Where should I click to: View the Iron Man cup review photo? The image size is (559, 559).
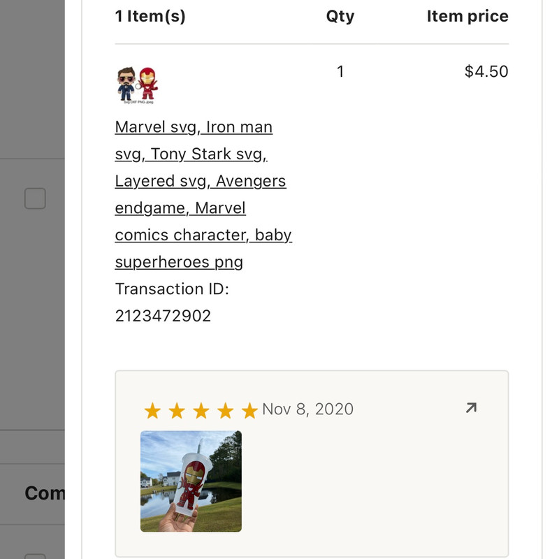pyautogui.click(x=191, y=481)
